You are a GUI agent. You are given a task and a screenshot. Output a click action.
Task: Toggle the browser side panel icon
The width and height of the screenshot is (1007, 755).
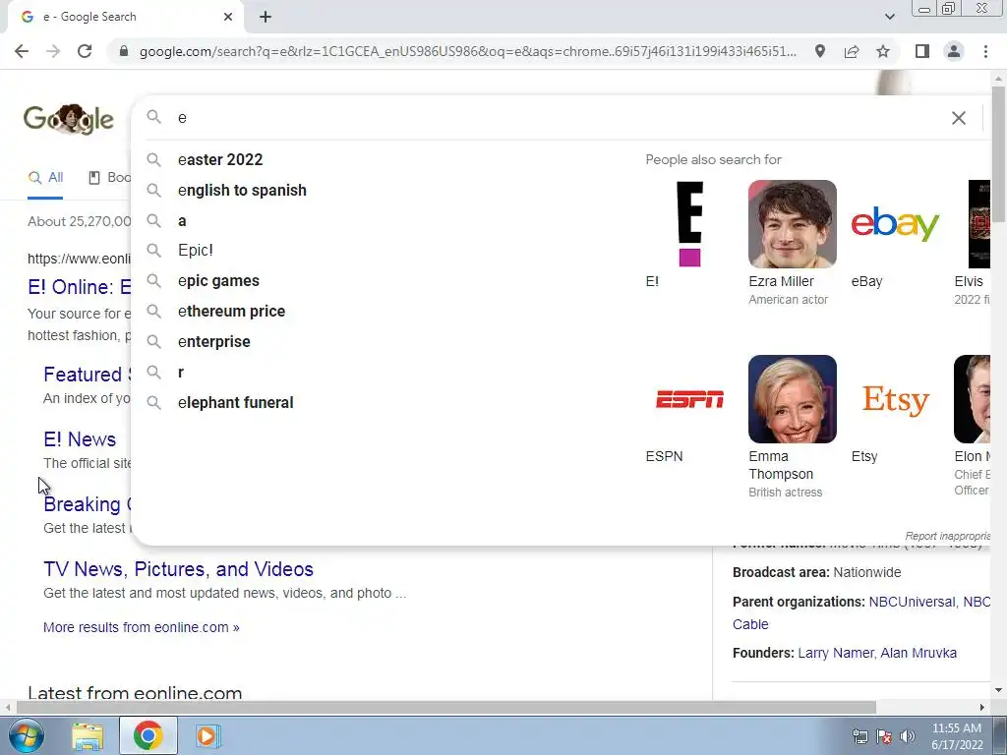pos(922,51)
